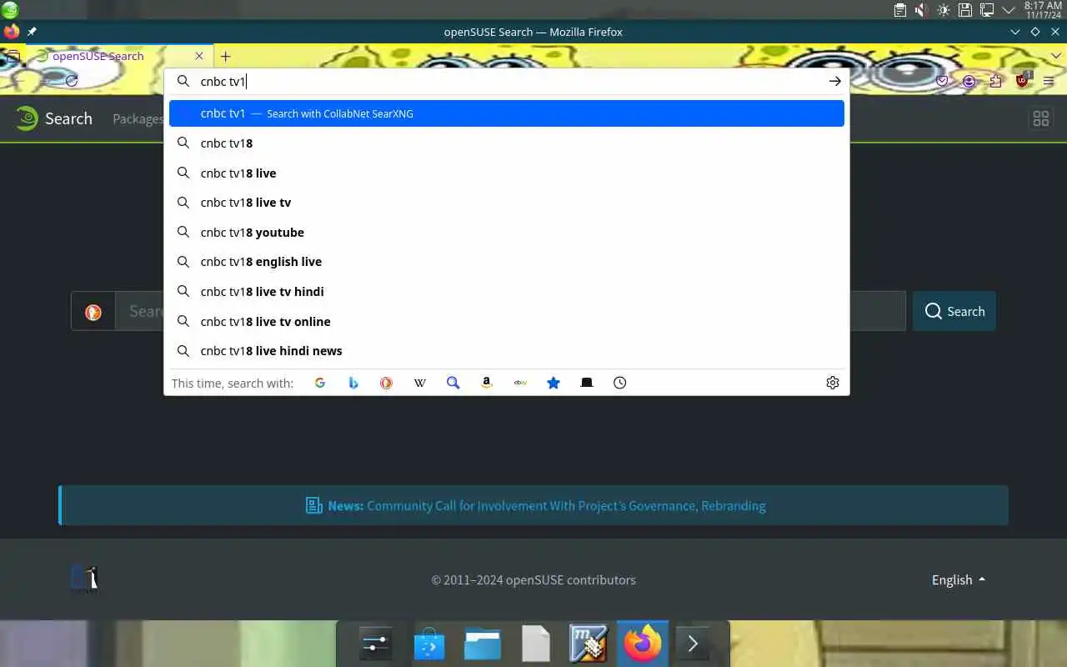The width and height of the screenshot is (1067, 667).
Task: Open the Community Call news link
Action: tap(566, 505)
